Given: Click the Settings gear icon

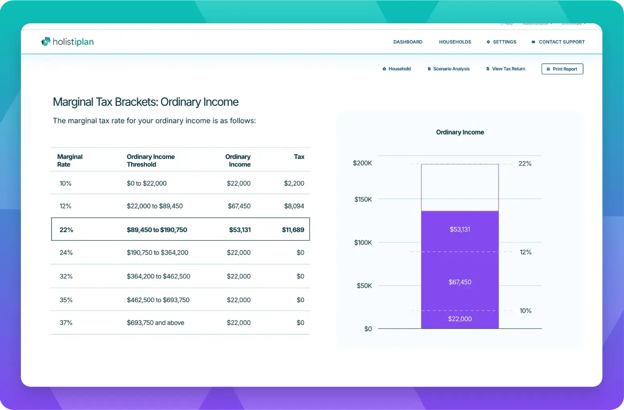Looking at the screenshot, I should pyautogui.click(x=488, y=42).
